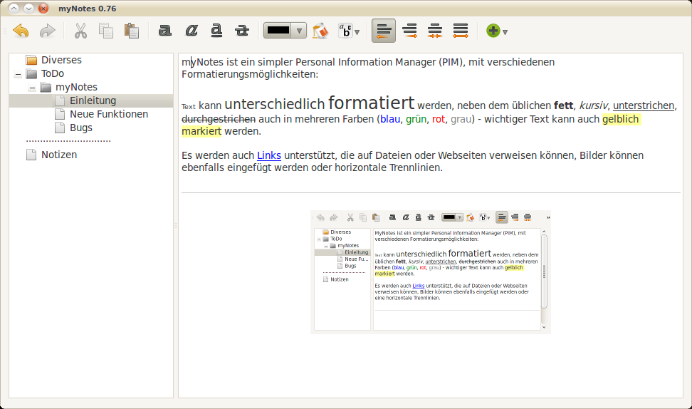Click the Undo arrow icon

21,31
